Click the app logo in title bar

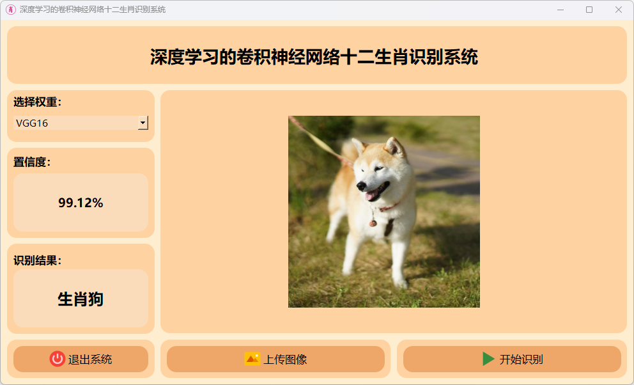(11, 10)
